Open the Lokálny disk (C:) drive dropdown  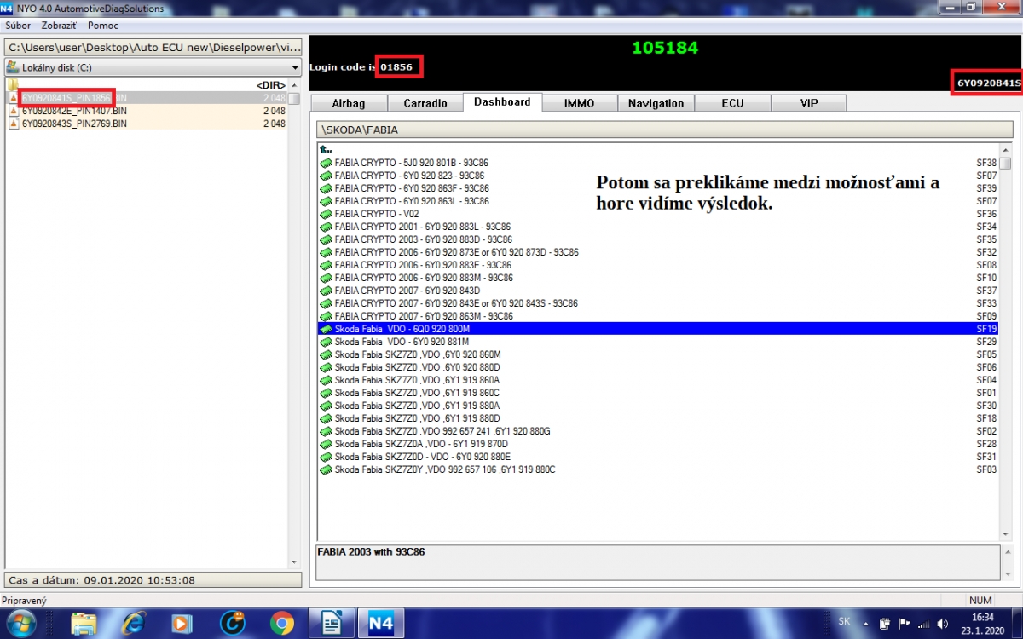[295, 67]
